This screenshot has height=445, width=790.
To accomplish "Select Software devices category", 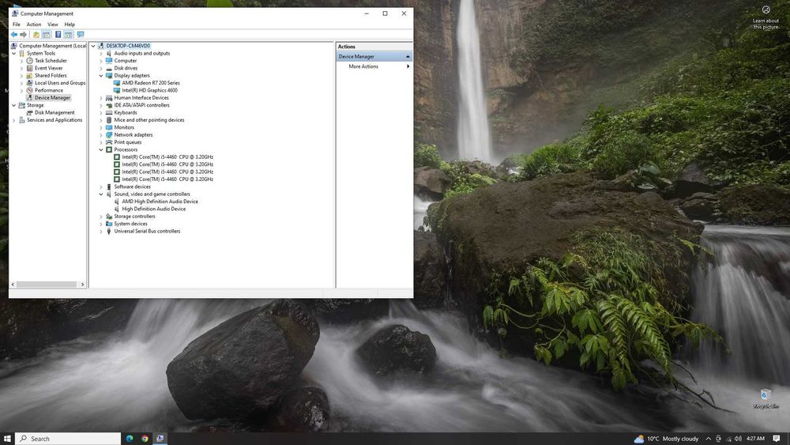I will pos(132,187).
